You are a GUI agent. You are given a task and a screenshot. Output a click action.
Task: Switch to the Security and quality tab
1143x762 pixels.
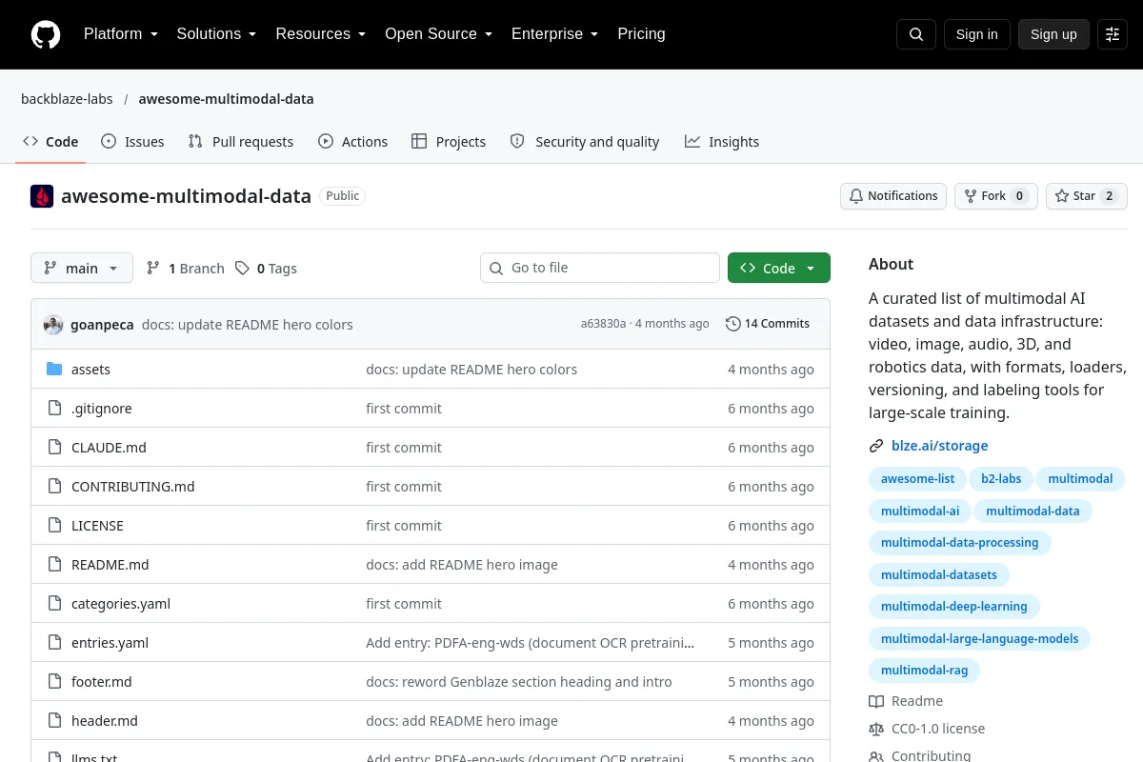585,142
